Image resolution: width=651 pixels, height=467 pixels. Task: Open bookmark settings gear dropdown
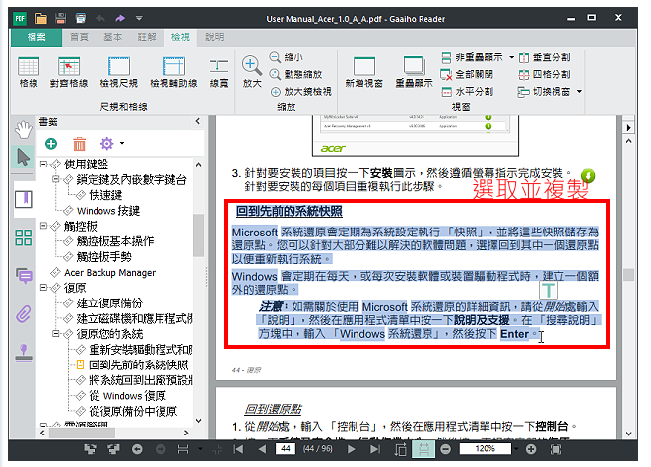(111, 144)
